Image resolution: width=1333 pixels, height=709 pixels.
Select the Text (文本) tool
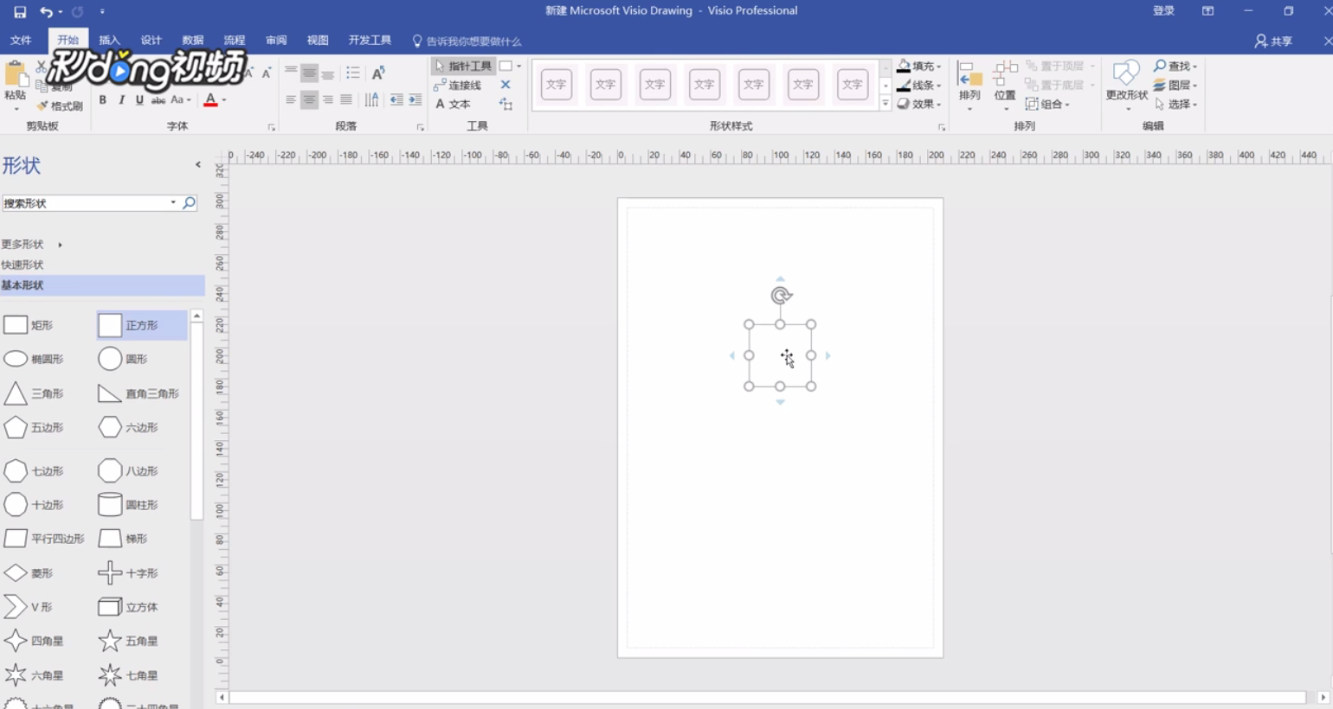click(x=453, y=104)
